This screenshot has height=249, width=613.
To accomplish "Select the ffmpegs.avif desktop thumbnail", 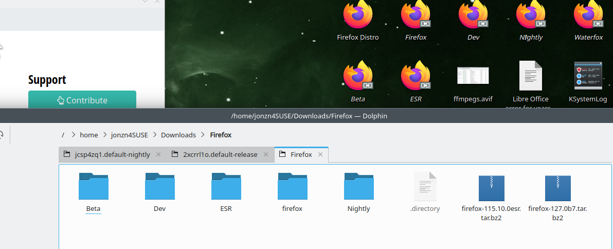I will tap(473, 76).
